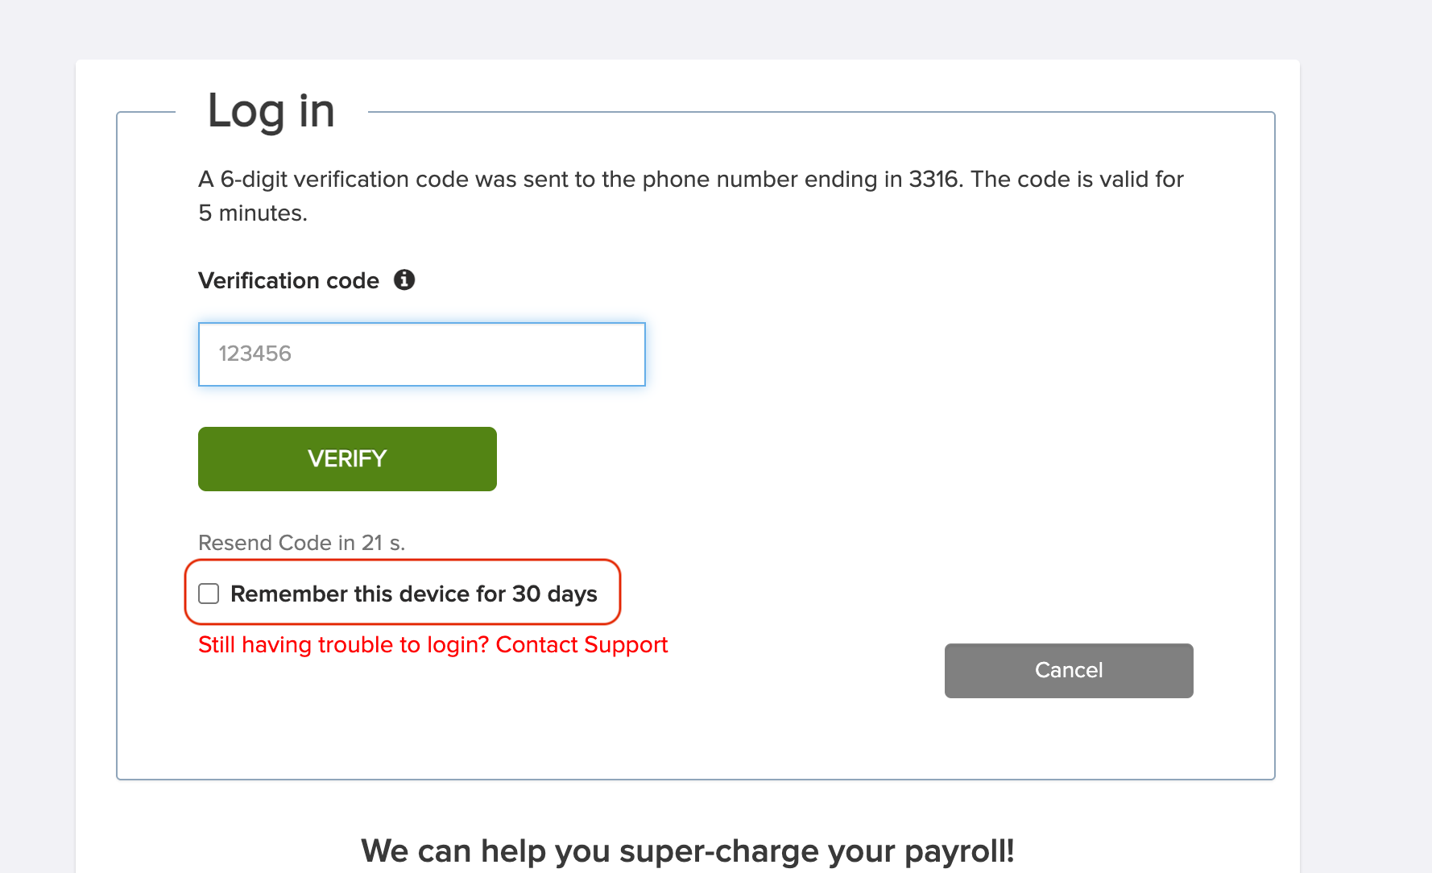Click the Log in heading

(x=269, y=111)
